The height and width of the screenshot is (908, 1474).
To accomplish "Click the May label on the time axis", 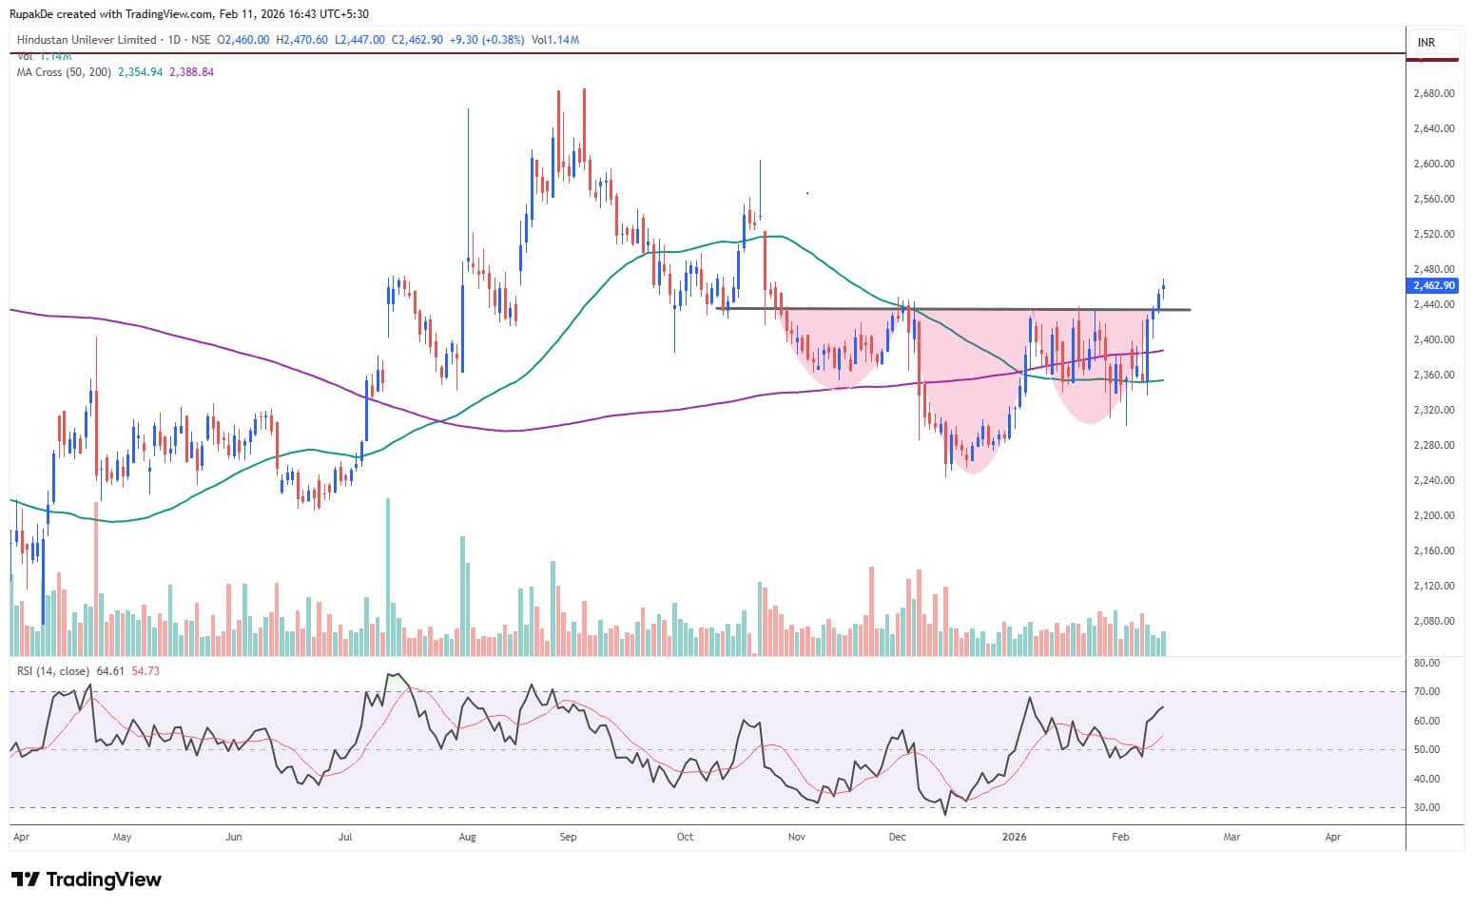I will [x=122, y=838].
